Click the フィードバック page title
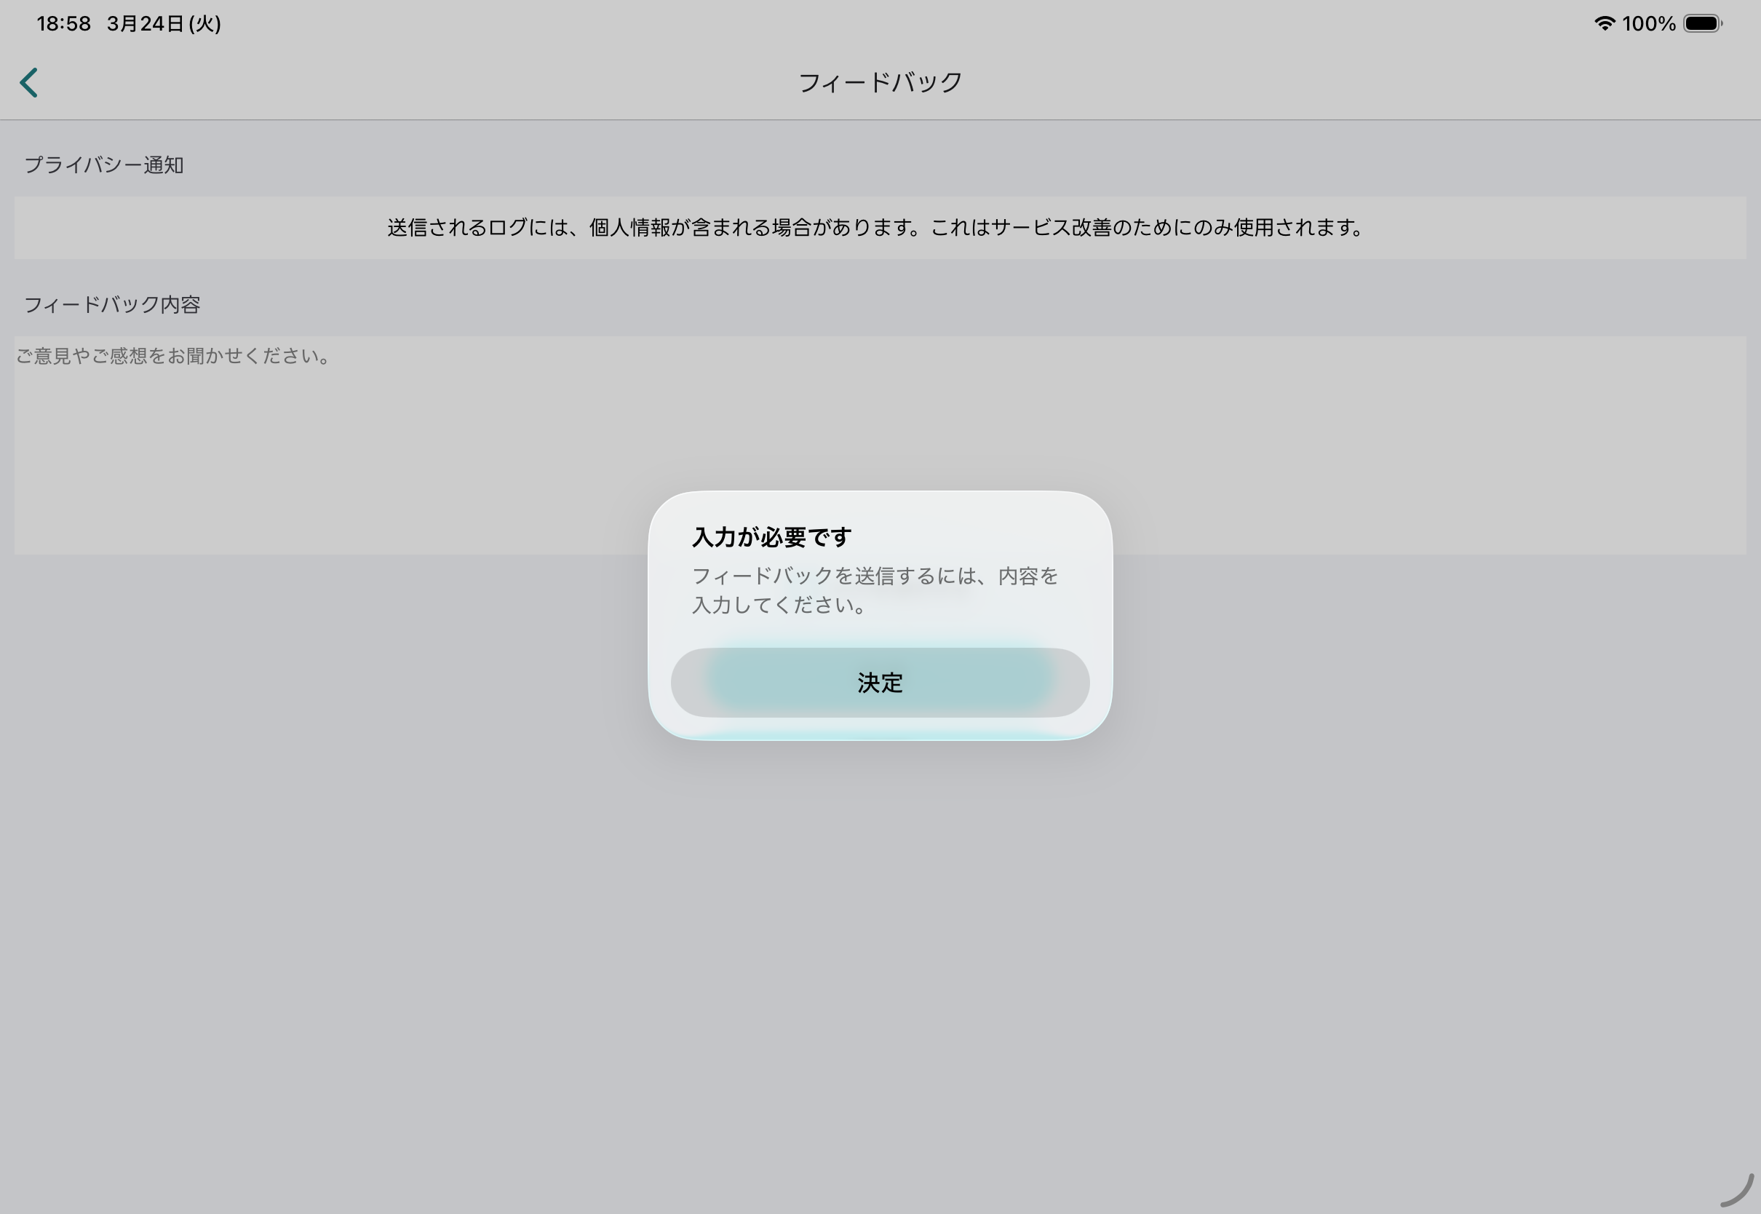The width and height of the screenshot is (1761, 1214). tap(880, 82)
